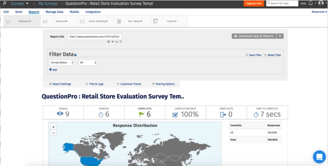The height and width of the screenshot is (166, 328).
Task: Open the Text / Media dropdown
Action: click(x=135, y=21)
